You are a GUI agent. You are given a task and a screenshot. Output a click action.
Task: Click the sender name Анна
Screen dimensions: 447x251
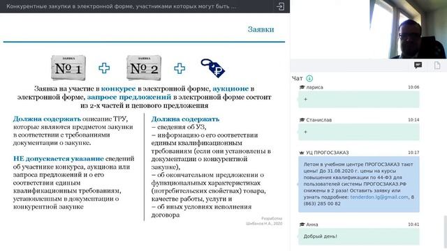click(x=312, y=225)
